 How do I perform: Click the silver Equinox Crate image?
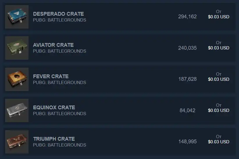[17, 110]
